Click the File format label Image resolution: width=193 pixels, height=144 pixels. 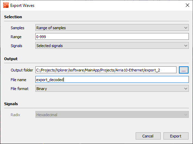tap(20, 89)
